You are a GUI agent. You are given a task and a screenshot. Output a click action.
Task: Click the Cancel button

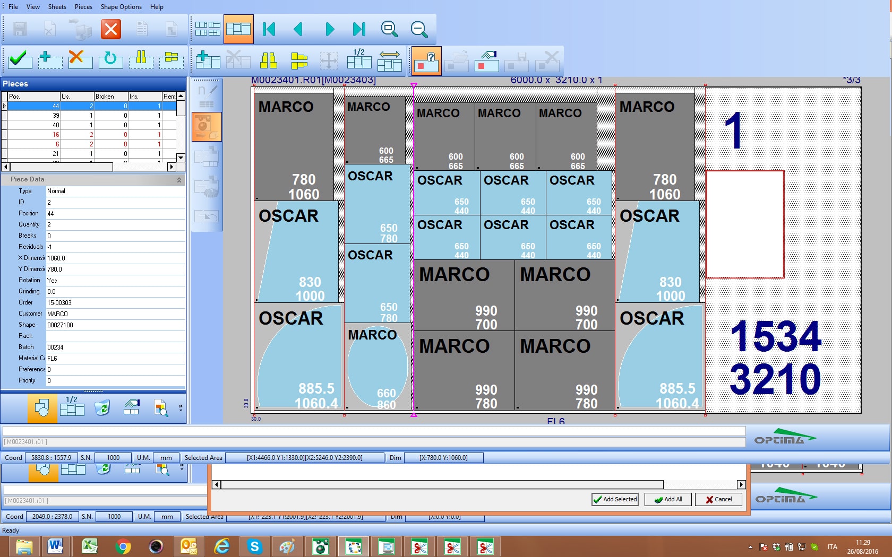719,499
